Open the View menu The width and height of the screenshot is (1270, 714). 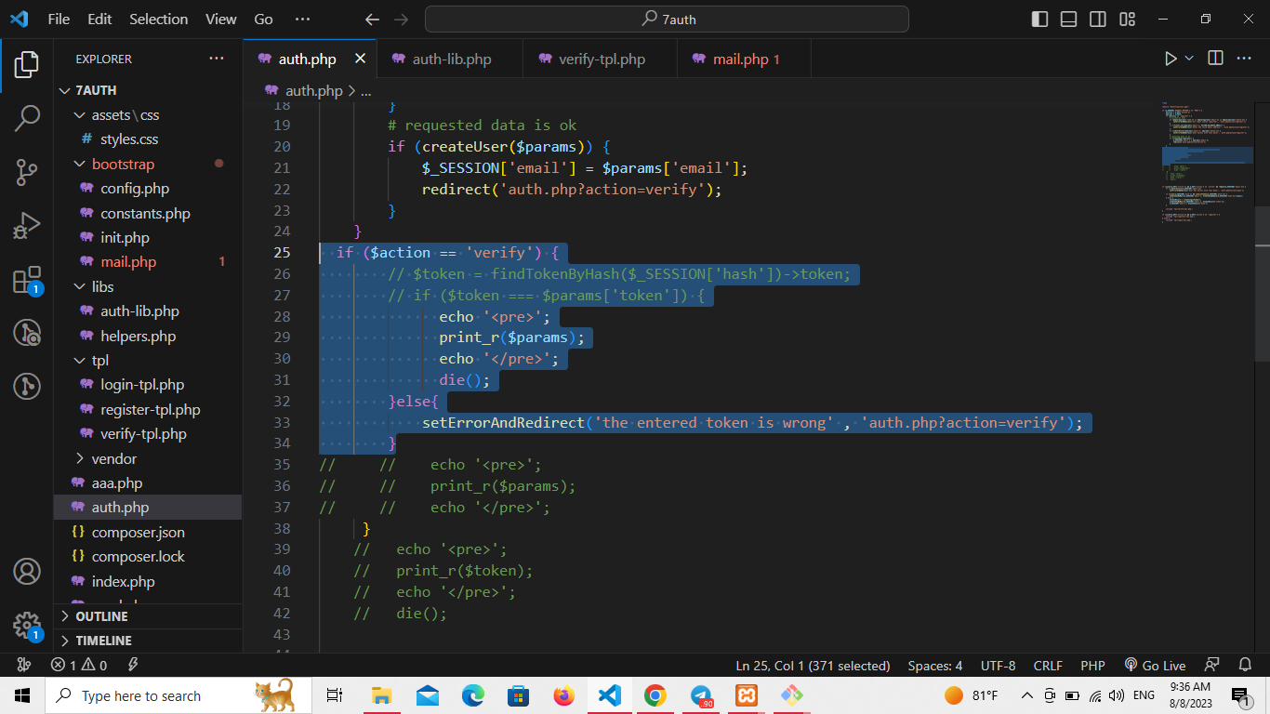pyautogui.click(x=221, y=19)
